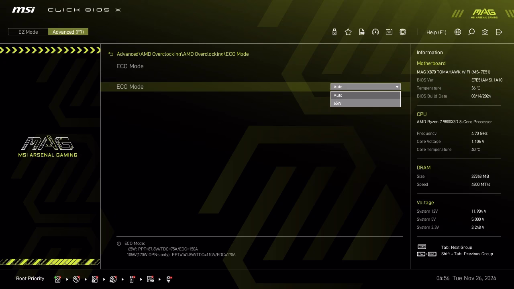514x289 pixels.
Task: Open the ECO Mode dropdown arrow
Action: [x=397, y=87]
